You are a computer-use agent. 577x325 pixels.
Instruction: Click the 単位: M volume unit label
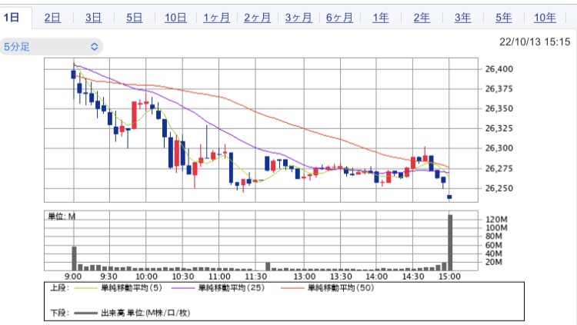point(62,217)
